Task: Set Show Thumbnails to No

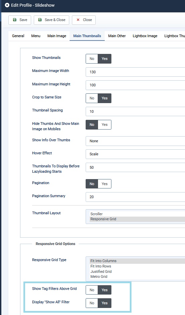Action: click(92, 59)
